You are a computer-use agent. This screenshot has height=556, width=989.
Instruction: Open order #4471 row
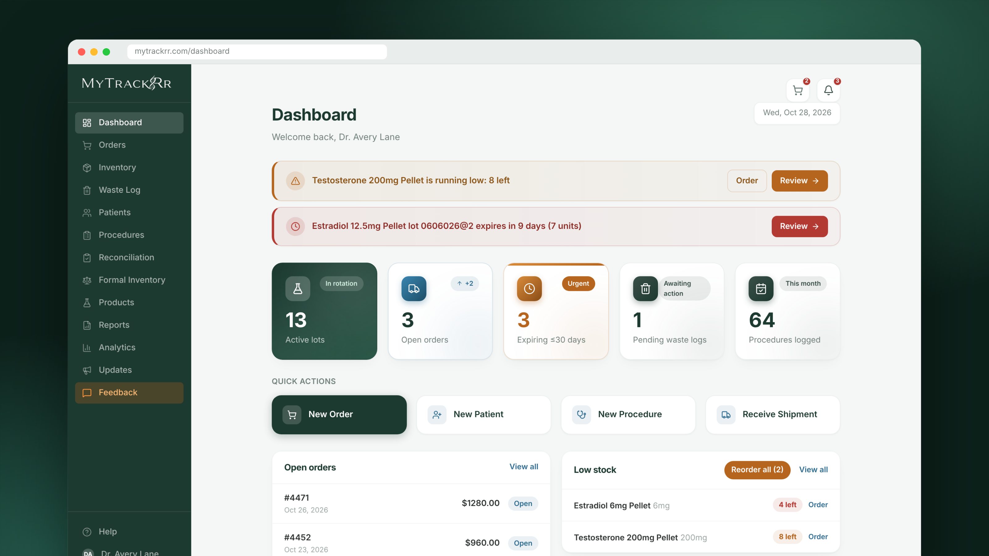click(411, 503)
